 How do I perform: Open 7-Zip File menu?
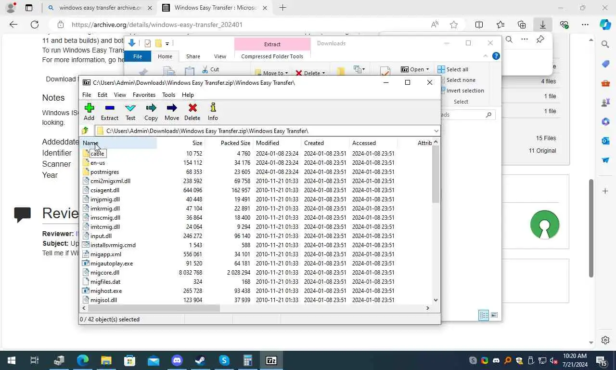click(87, 95)
